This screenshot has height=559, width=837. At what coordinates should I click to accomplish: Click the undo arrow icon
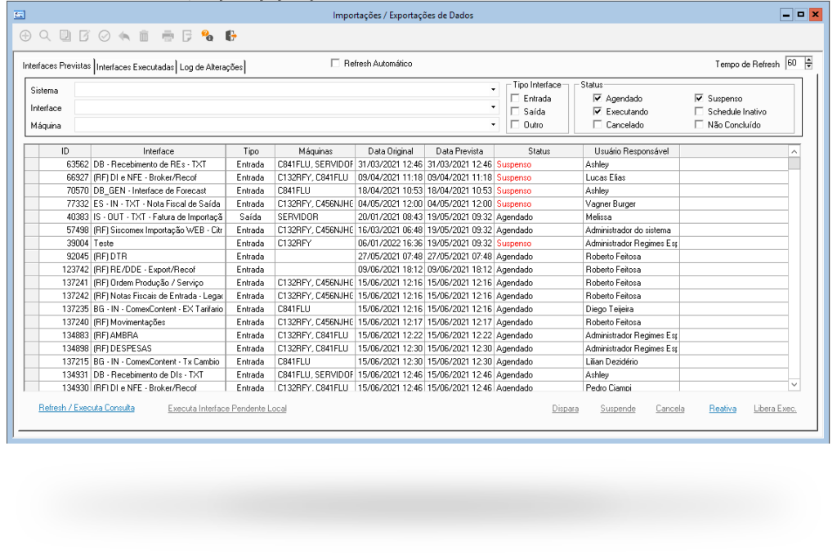pyautogui.click(x=124, y=36)
